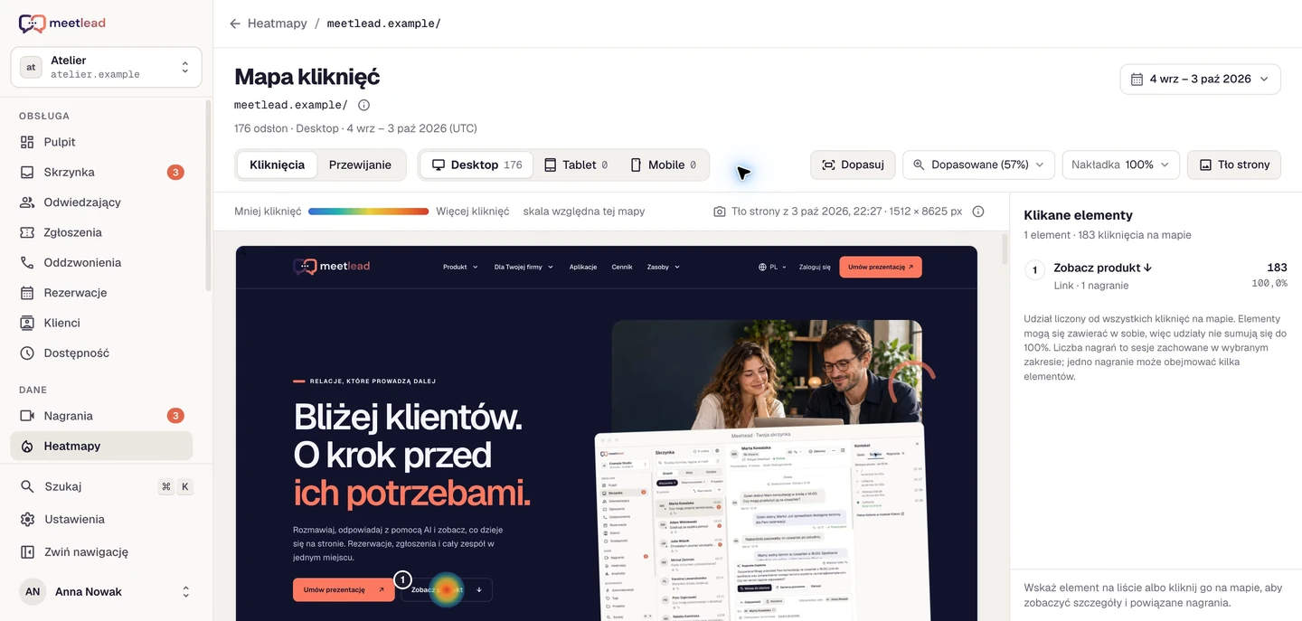
Task: Click the Klienci contact card icon
Action: pyautogui.click(x=27, y=323)
